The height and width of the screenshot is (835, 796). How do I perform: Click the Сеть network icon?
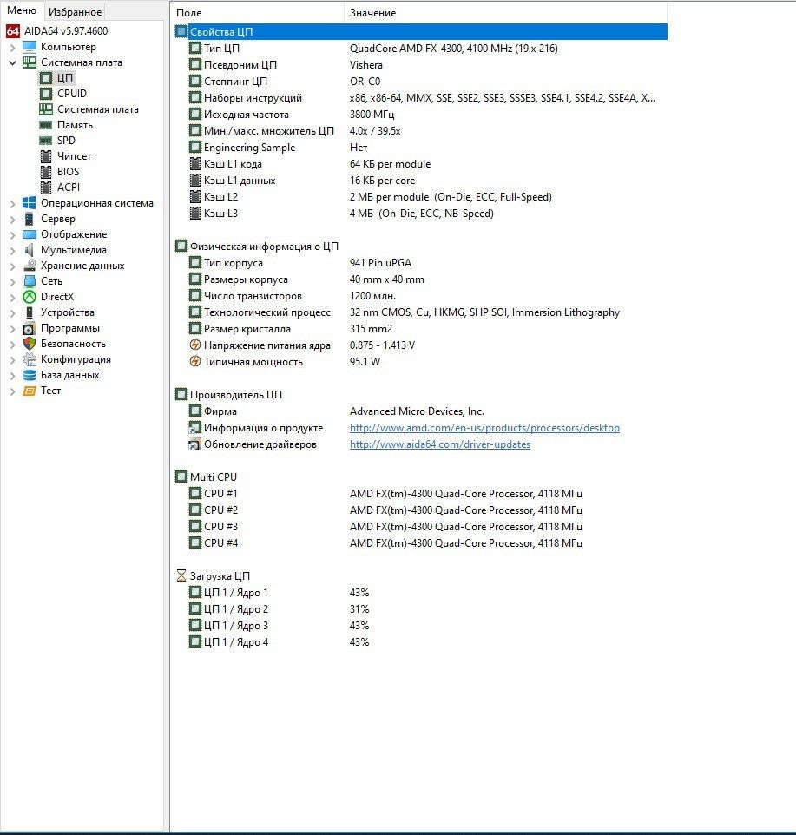(30, 281)
